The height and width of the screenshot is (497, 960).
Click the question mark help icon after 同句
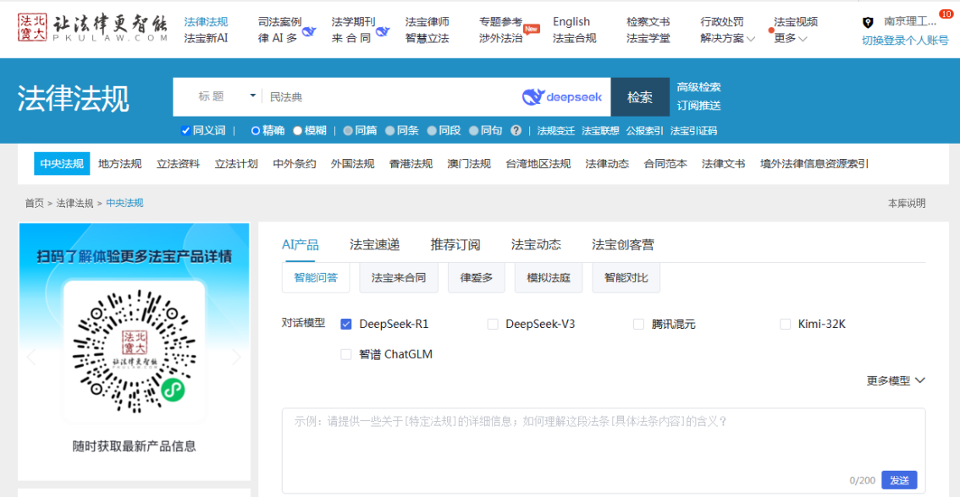[516, 131]
